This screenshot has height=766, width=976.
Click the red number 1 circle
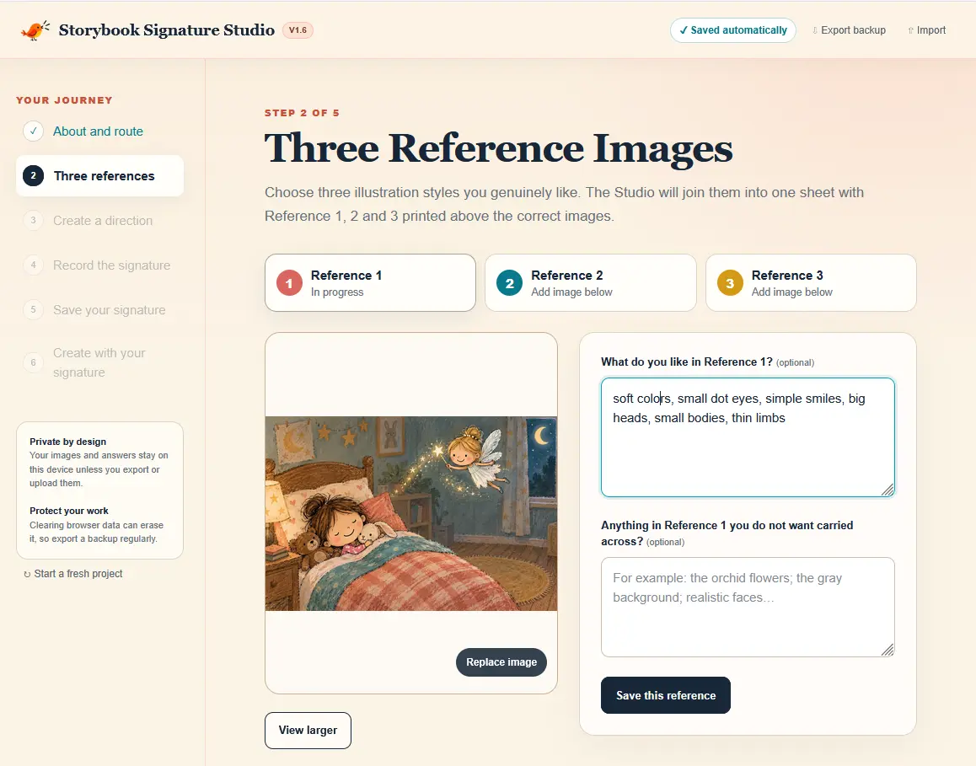(289, 283)
